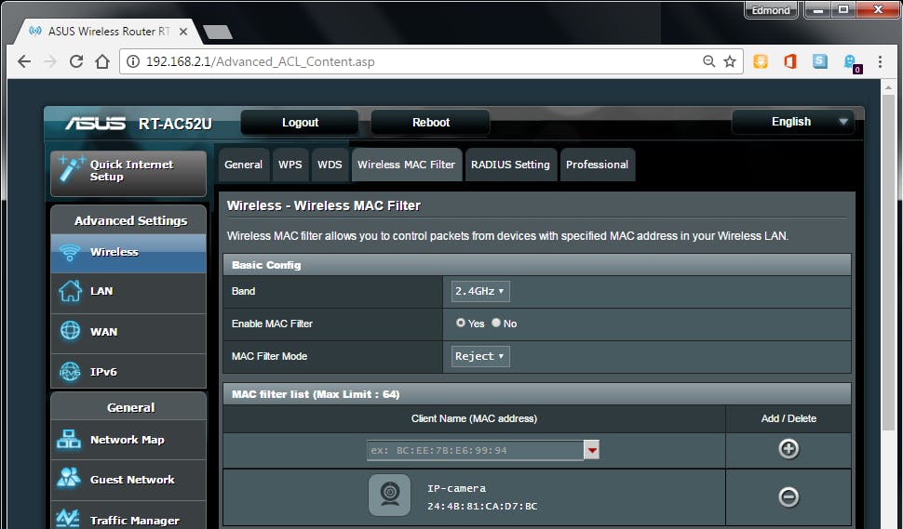This screenshot has height=529, width=903.
Task: Click the Wireless wifi icon in sidebar
Action: pyautogui.click(x=70, y=253)
